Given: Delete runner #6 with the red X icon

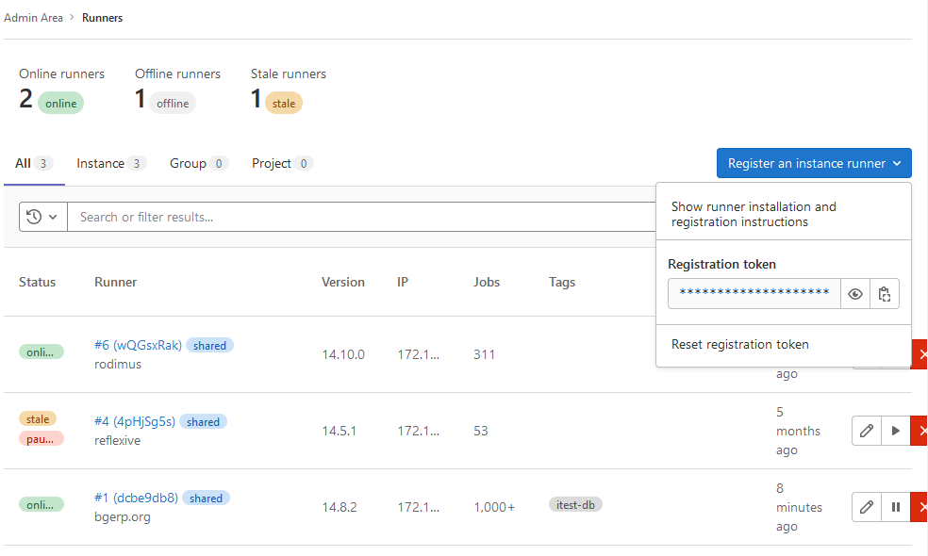Looking at the screenshot, I should (x=921, y=354).
